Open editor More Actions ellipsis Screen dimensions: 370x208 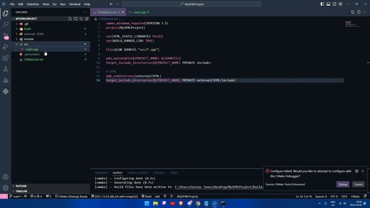[365, 12]
